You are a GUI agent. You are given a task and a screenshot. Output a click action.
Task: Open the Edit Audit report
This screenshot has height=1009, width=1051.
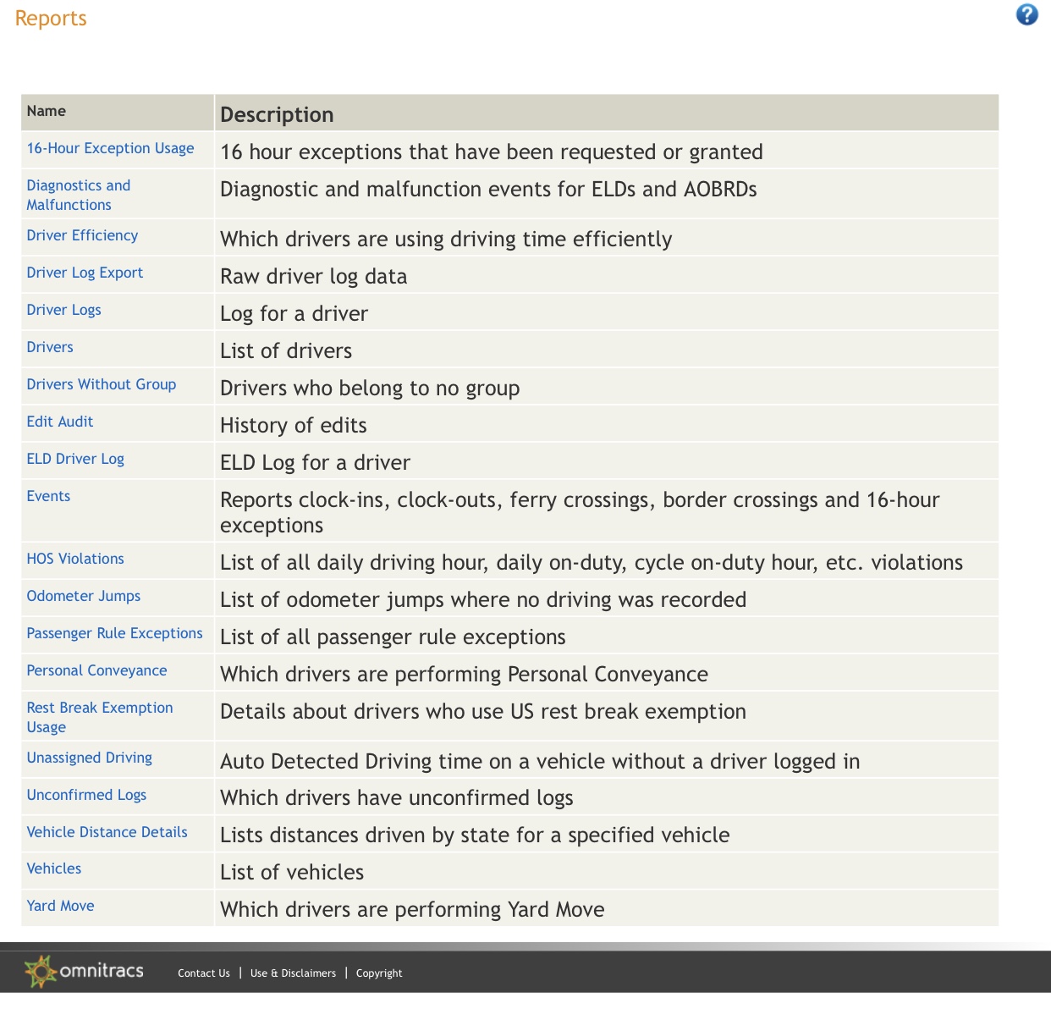point(60,422)
